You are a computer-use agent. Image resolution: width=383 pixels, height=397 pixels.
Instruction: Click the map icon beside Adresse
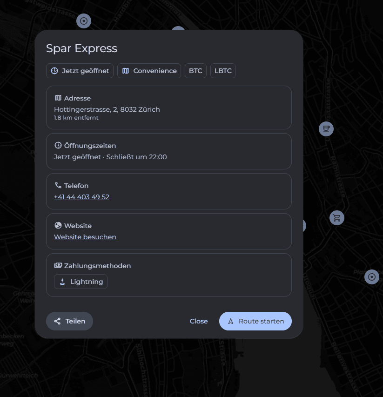pyautogui.click(x=58, y=98)
